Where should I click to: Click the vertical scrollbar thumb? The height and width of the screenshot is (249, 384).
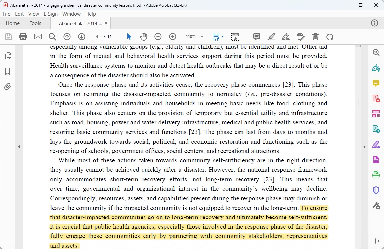(x=358, y=103)
